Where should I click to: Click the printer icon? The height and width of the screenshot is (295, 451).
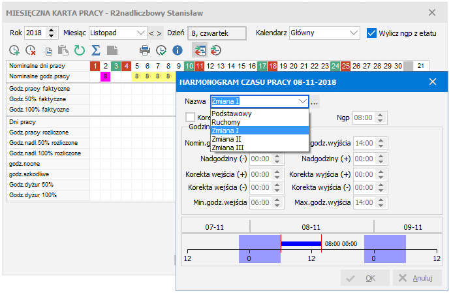click(145, 50)
